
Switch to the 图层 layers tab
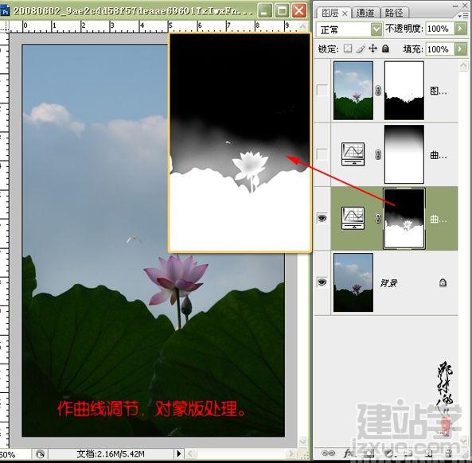coord(330,13)
